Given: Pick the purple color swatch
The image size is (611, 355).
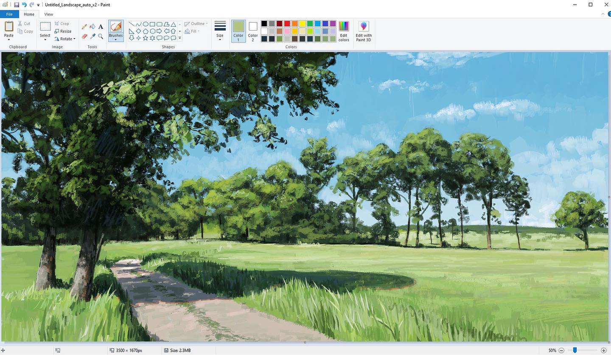Looking at the screenshot, I should [333, 23].
